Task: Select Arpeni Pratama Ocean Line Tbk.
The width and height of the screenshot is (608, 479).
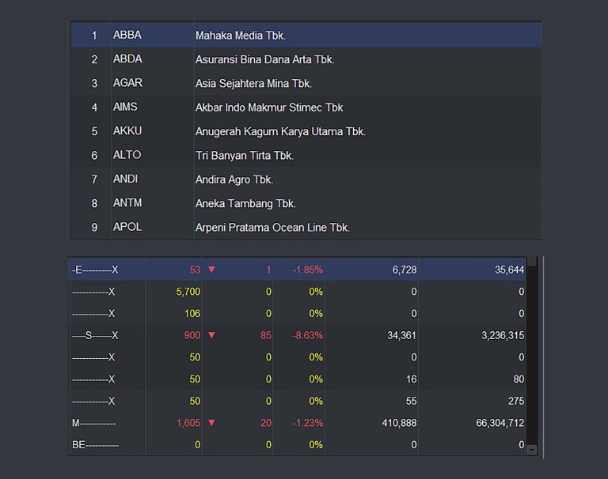Action: pos(272,228)
